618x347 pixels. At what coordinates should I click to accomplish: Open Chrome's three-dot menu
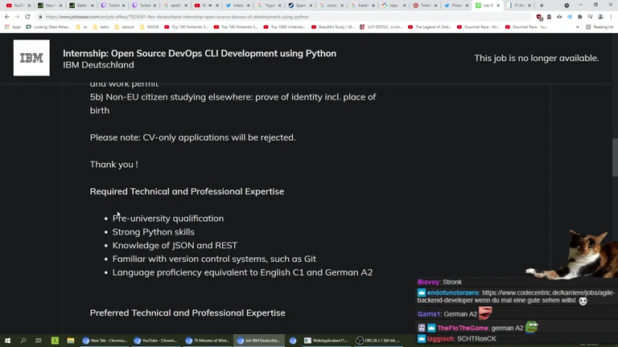point(611,17)
